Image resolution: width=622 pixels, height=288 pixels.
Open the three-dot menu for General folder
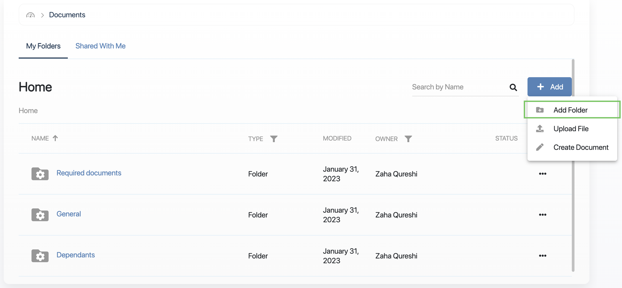pos(542,215)
